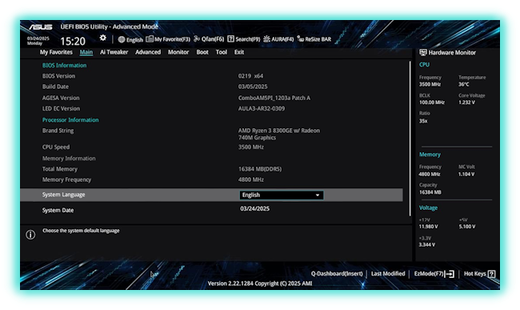Click the 15:20 clock display
The width and height of the screenshot is (520, 310).
(73, 41)
